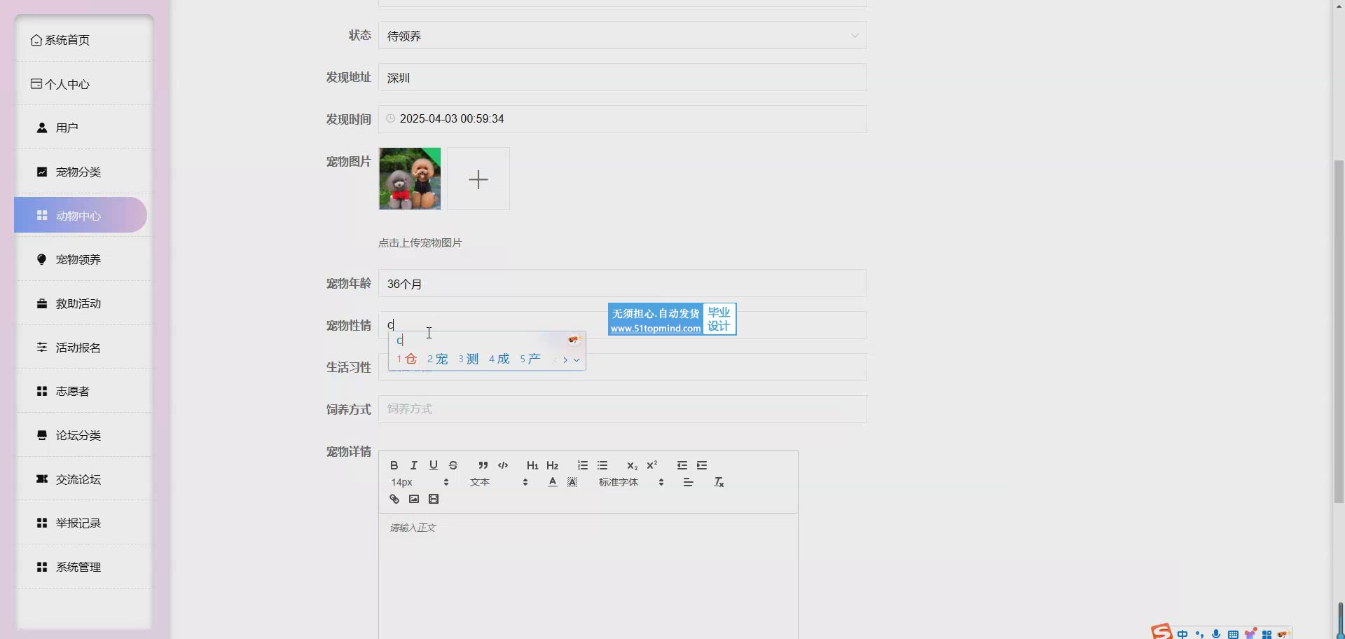Select candidate 宠 in the IME popup
This screenshot has height=639, width=1345.
(439, 359)
